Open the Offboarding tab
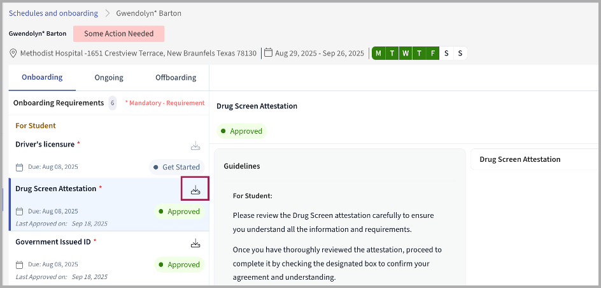 [176, 78]
